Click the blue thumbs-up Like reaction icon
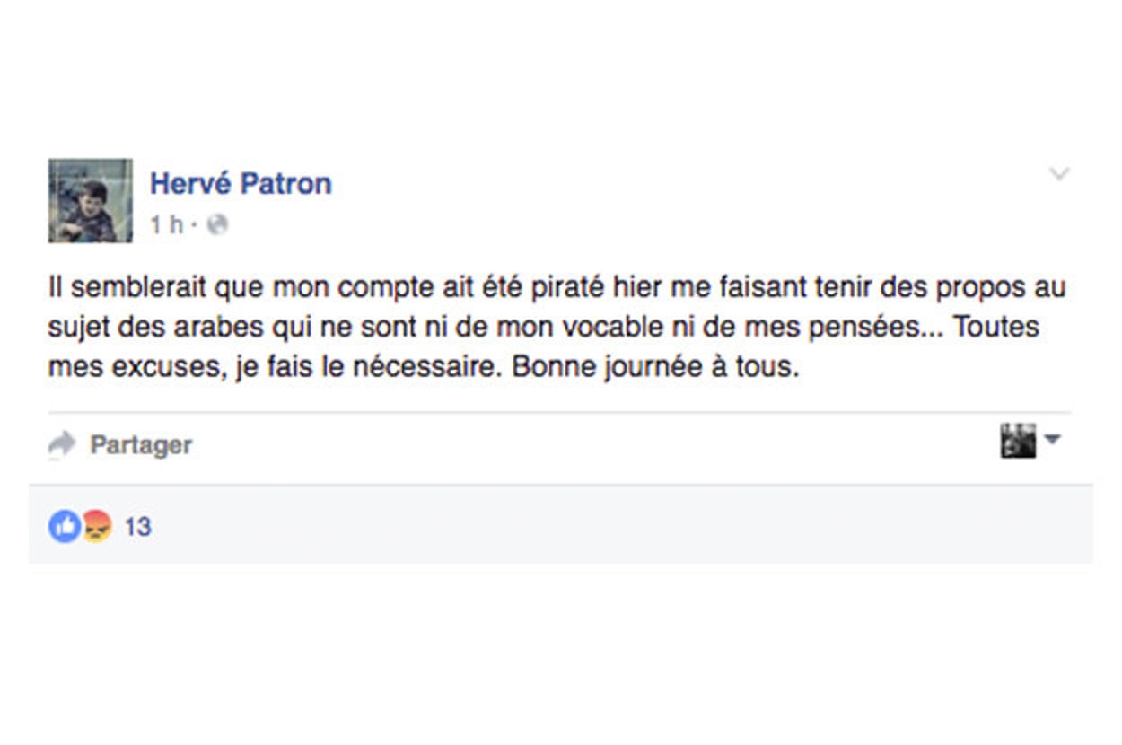1122x745 pixels. [65, 526]
